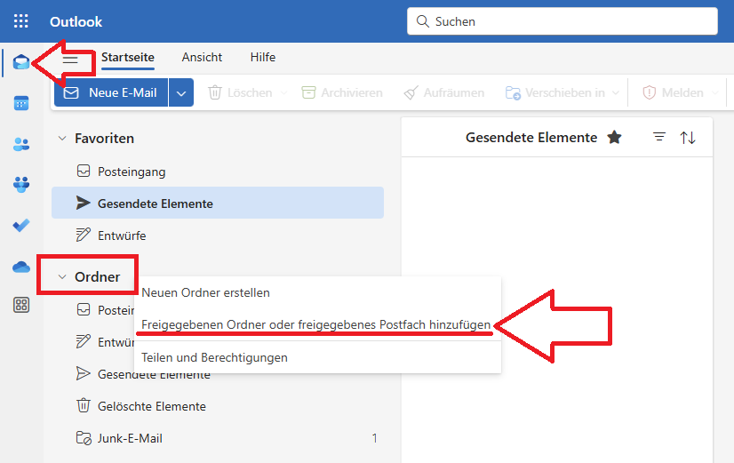Switch to the Hilfe tab
This screenshot has width=734, height=463.
click(263, 57)
